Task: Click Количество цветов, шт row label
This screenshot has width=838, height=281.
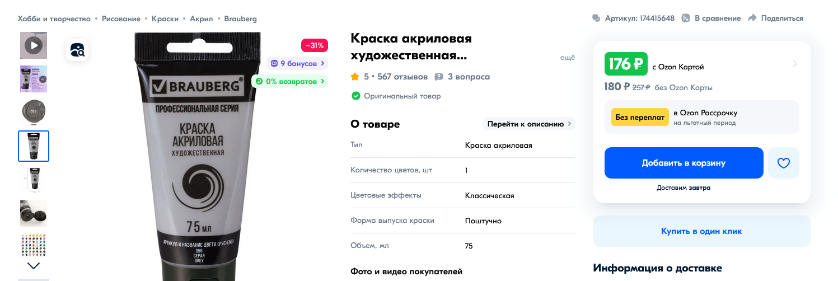Action: coord(391,170)
